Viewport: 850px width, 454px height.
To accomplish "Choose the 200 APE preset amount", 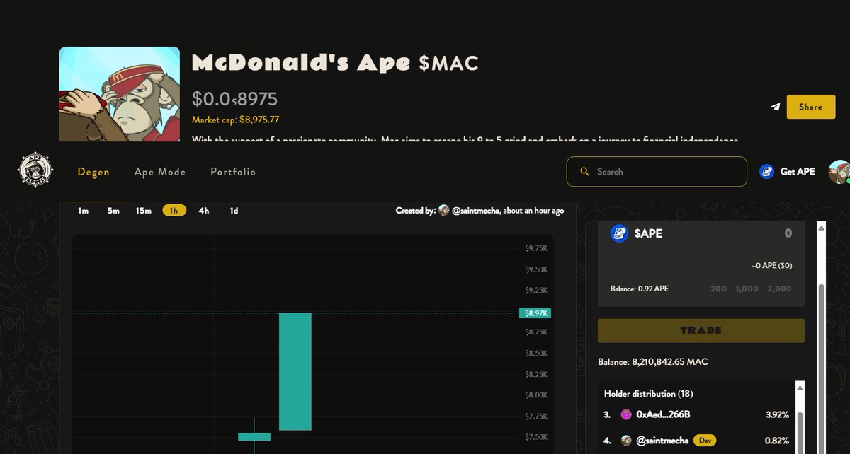I will pyautogui.click(x=718, y=289).
